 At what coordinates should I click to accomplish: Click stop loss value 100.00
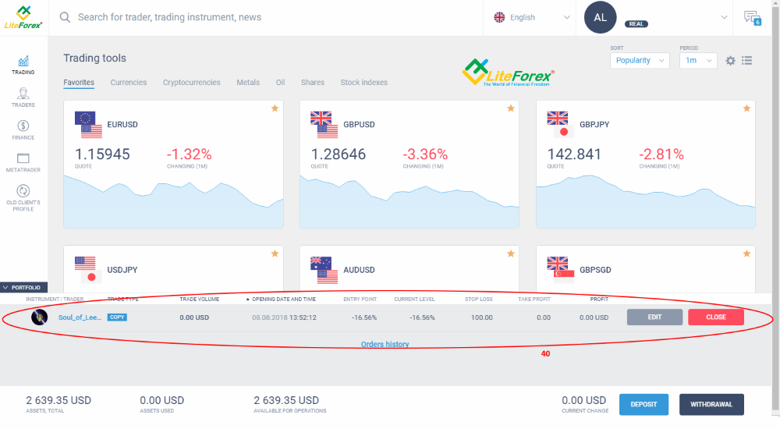click(482, 317)
